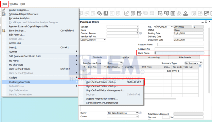Image resolution: width=213 pixels, height=123 pixels.
Task: Click the Account Name input field
Action: pos(181,45)
